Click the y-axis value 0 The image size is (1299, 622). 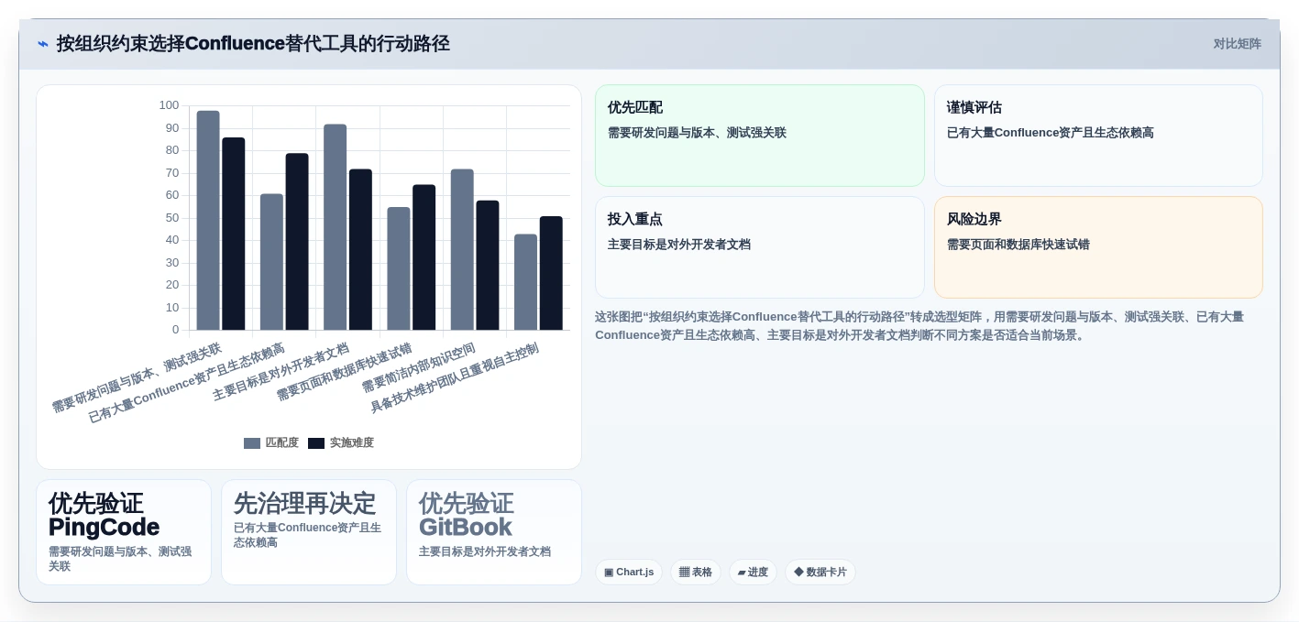click(176, 330)
